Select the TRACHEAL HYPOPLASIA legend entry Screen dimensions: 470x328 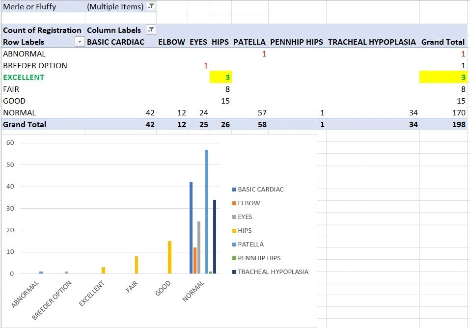pos(273,272)
